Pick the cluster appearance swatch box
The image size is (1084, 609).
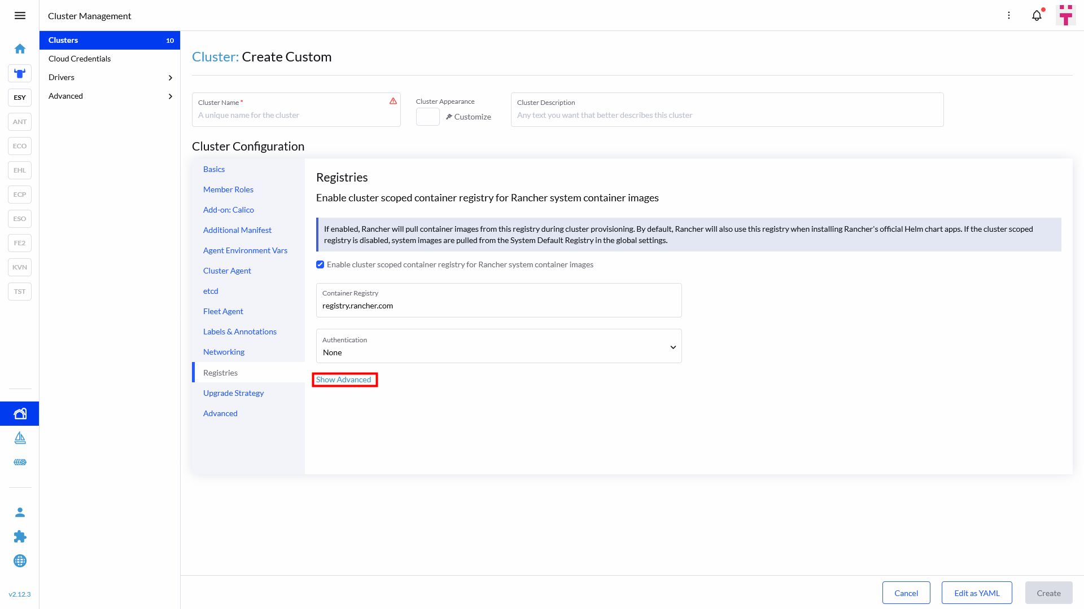pos(428,117)
